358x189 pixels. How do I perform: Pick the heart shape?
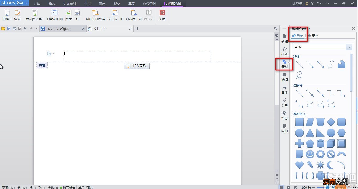point(300,165)
